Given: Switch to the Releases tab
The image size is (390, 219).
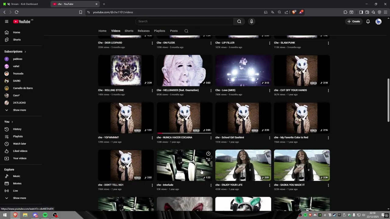Looking at the screenshot, I should tap(144, 31).
